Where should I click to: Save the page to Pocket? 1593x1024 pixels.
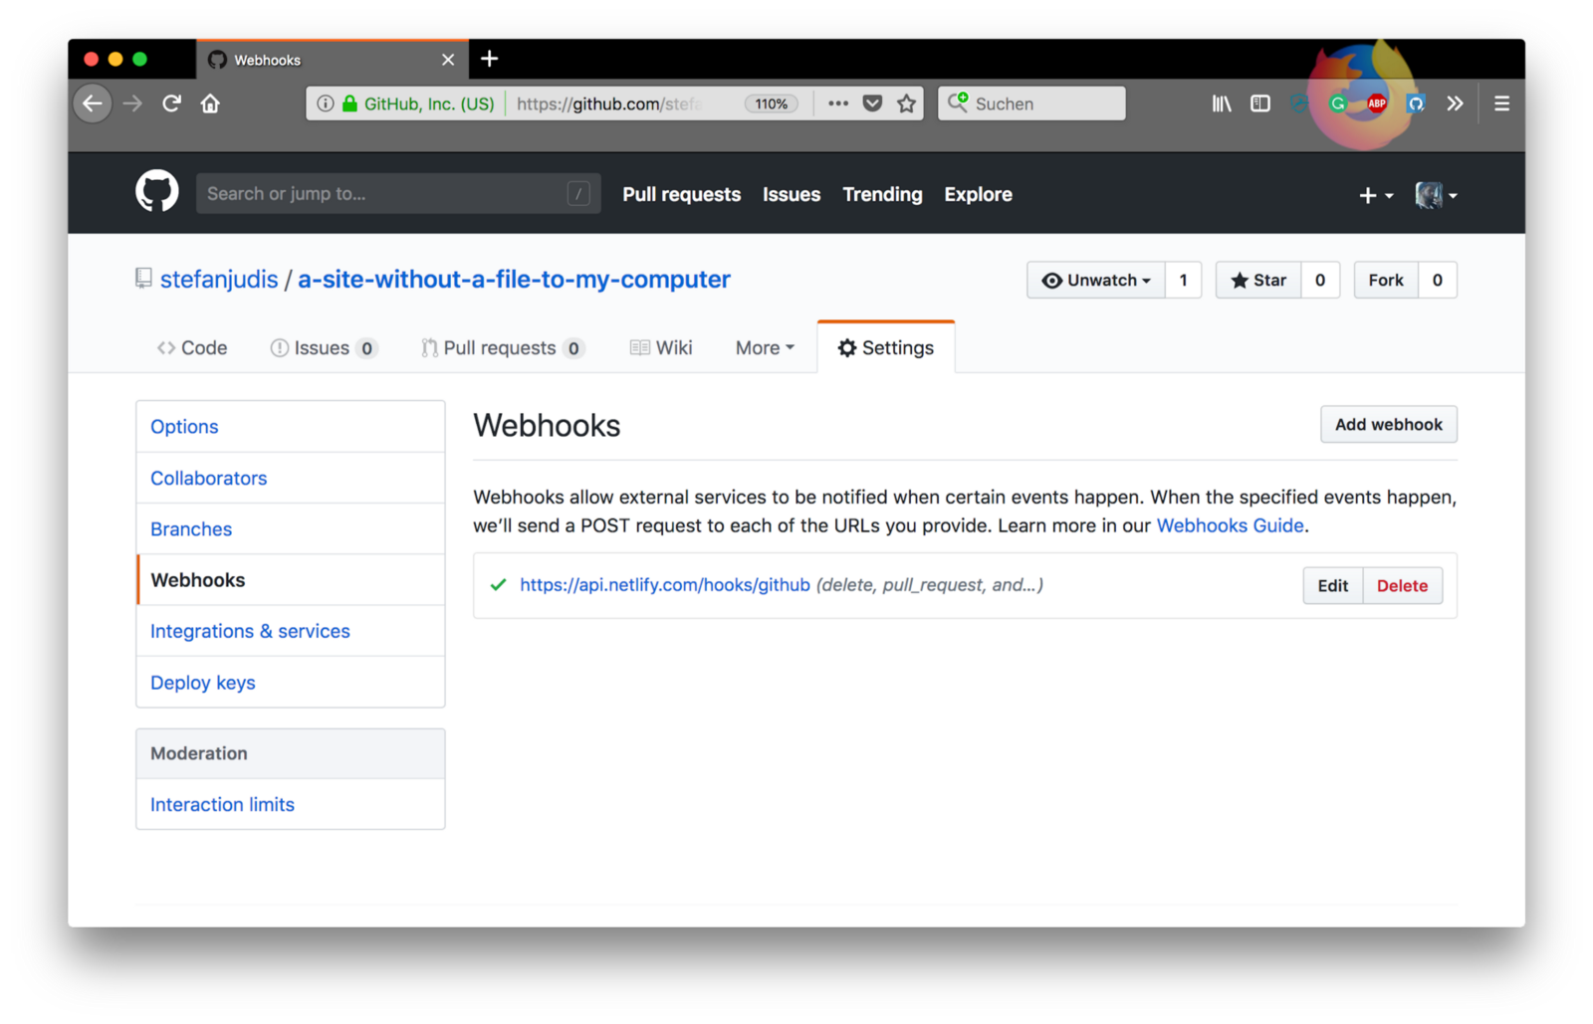tap(872, 103)
